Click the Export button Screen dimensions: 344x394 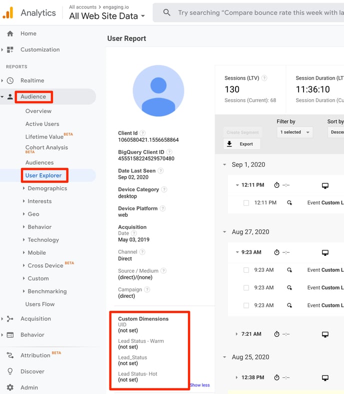point(242,144)
